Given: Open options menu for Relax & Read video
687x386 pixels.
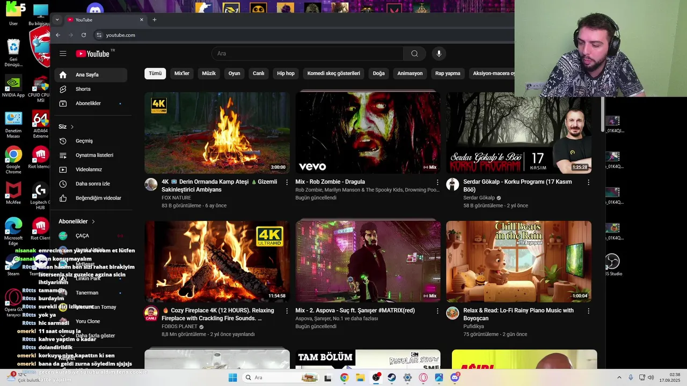Looking at the screenshot, I should click(x=588, y=311).
